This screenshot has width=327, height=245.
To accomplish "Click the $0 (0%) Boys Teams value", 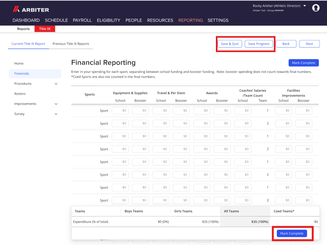I will tap(163, 222).
